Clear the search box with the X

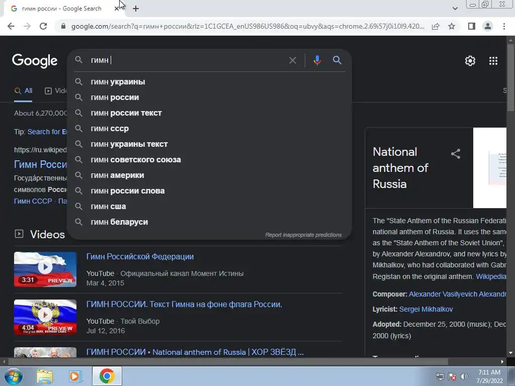pos(292,60)
